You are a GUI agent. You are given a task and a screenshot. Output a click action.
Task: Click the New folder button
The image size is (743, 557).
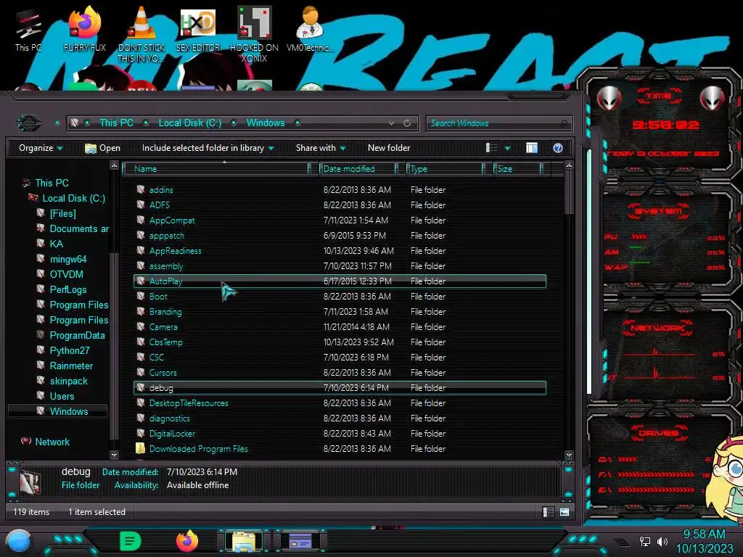389,148
